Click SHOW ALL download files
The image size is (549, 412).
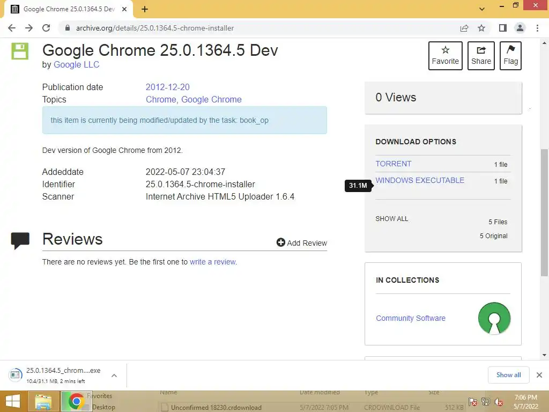392,219
